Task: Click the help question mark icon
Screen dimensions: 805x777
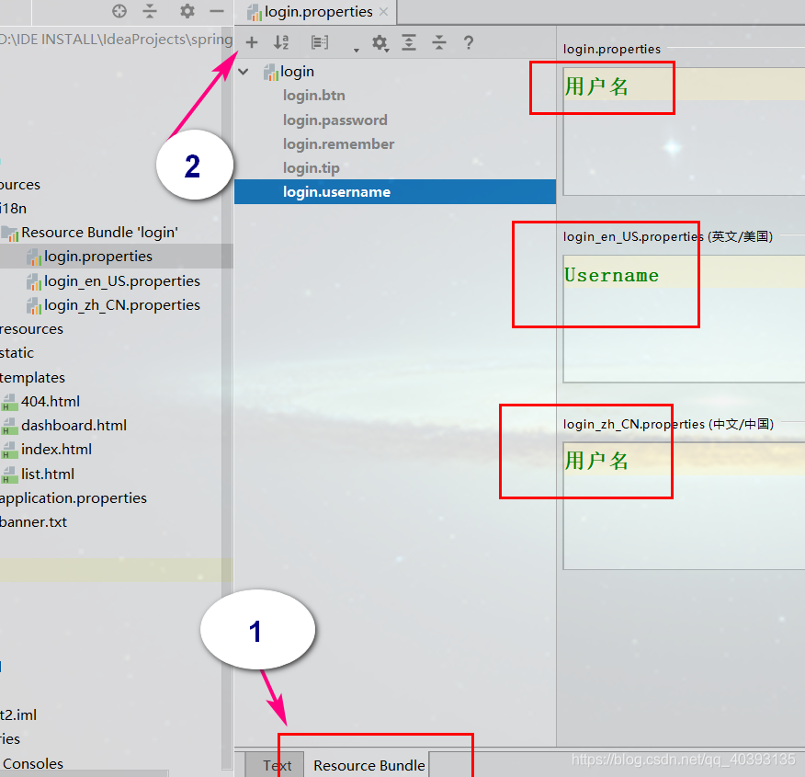Action: [469, 42]
